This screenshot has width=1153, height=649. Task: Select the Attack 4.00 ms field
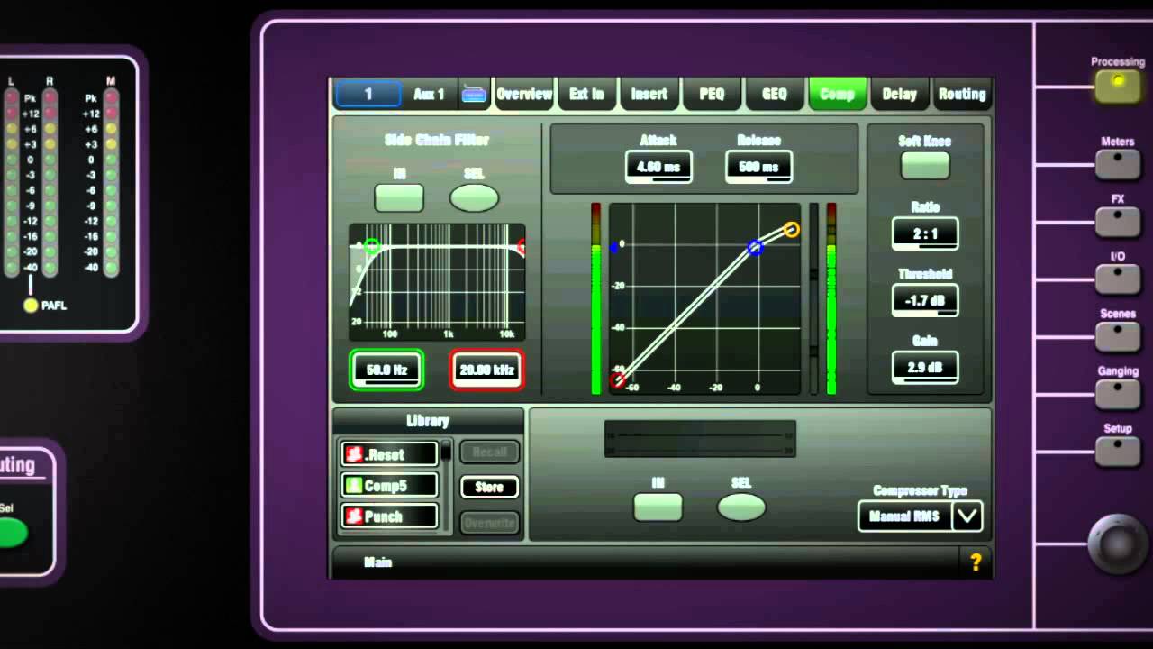tap(658, 167)
